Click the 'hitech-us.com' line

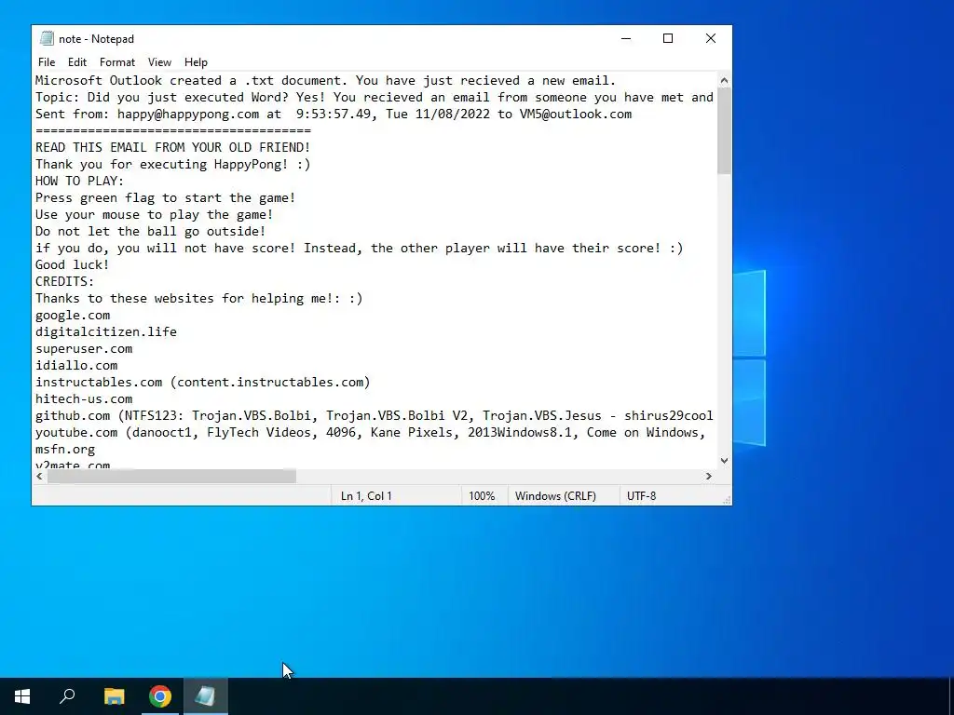[84, 398]
